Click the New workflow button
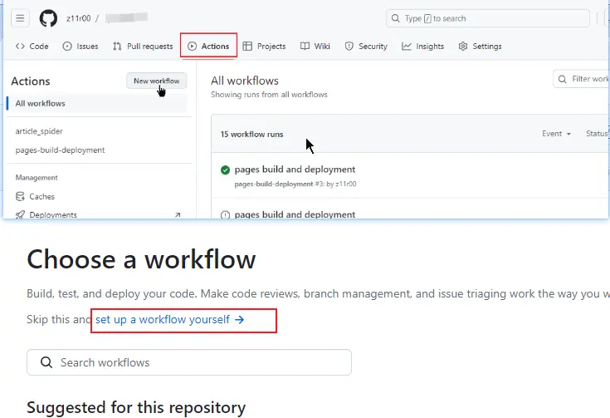The height and width of the screenshot is (418, 610). pos(157,81)
